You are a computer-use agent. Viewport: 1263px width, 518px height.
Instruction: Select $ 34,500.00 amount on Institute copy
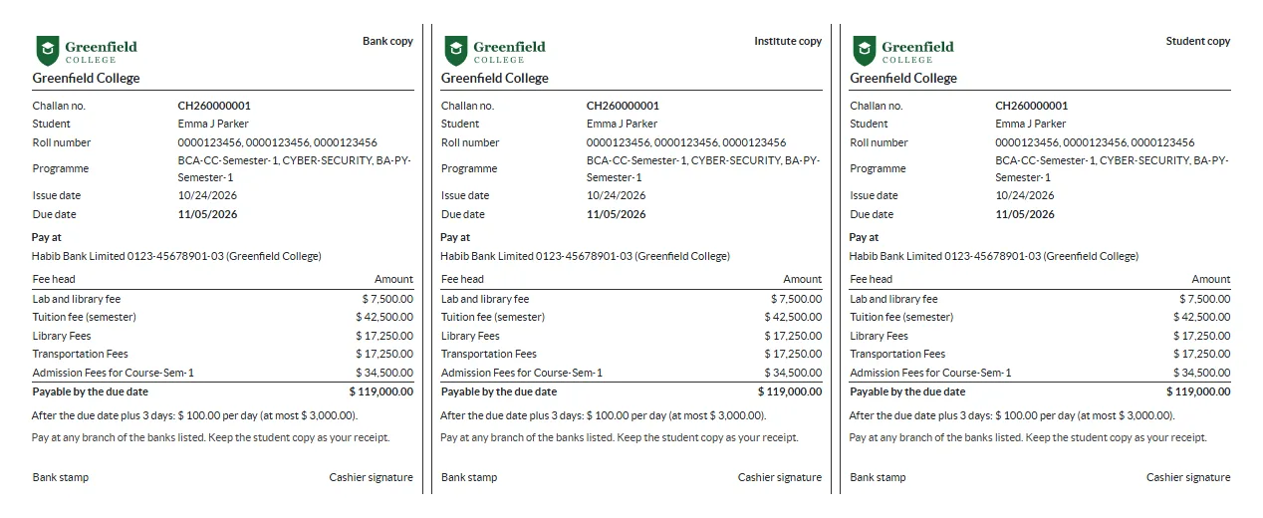coord(794,373)
